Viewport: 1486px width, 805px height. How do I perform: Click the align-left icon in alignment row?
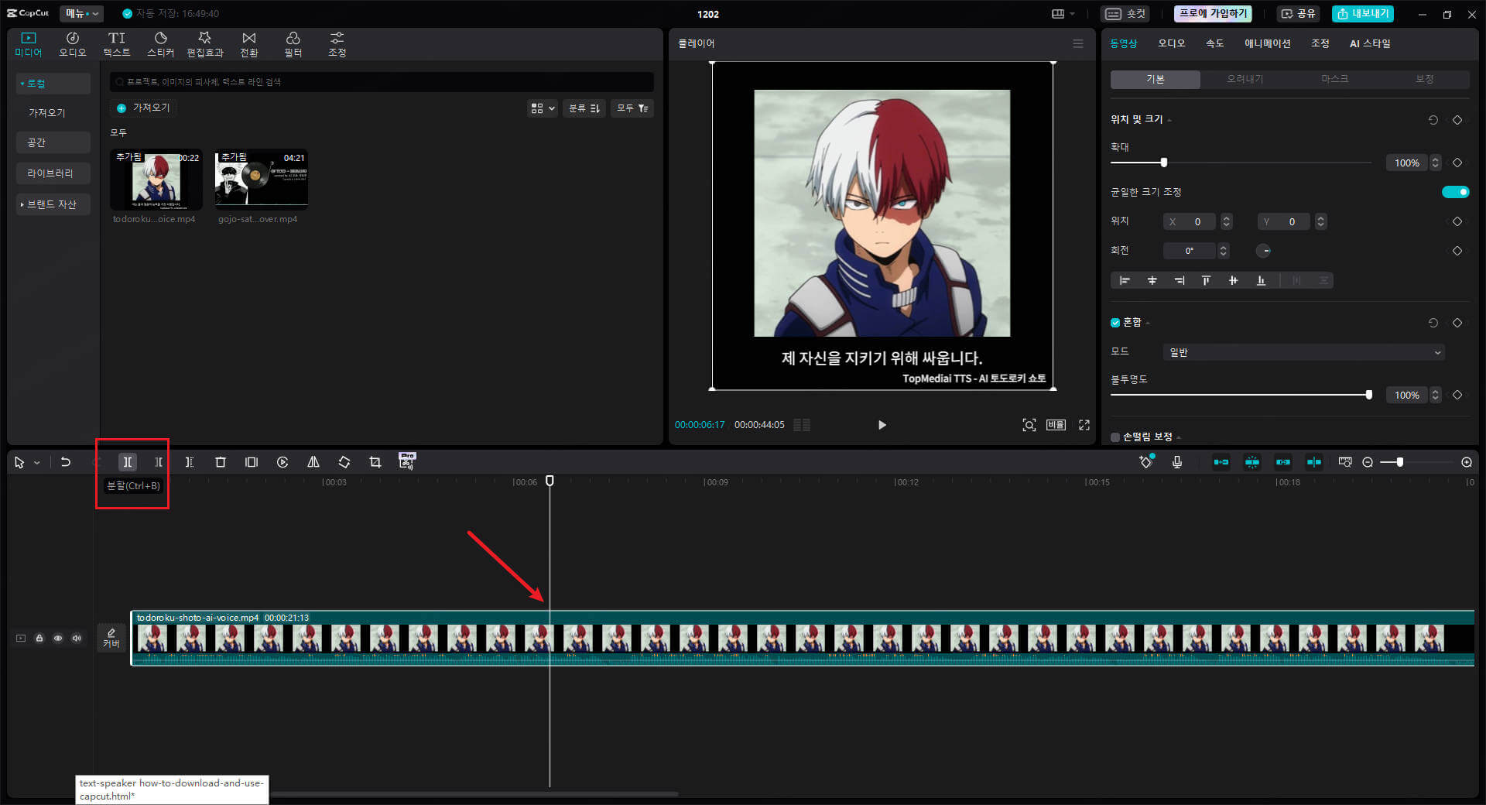tap(1125, 280)
